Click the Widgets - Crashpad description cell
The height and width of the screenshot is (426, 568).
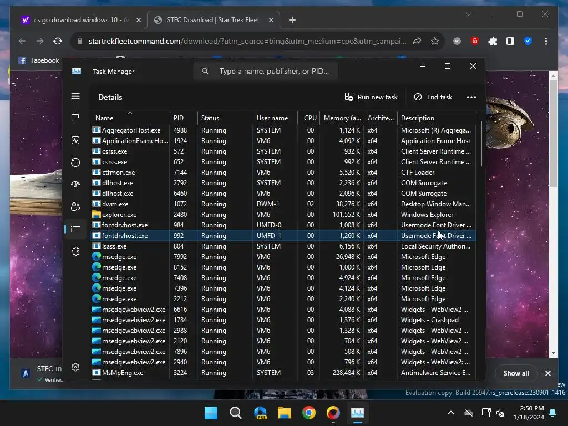(430, 320)
